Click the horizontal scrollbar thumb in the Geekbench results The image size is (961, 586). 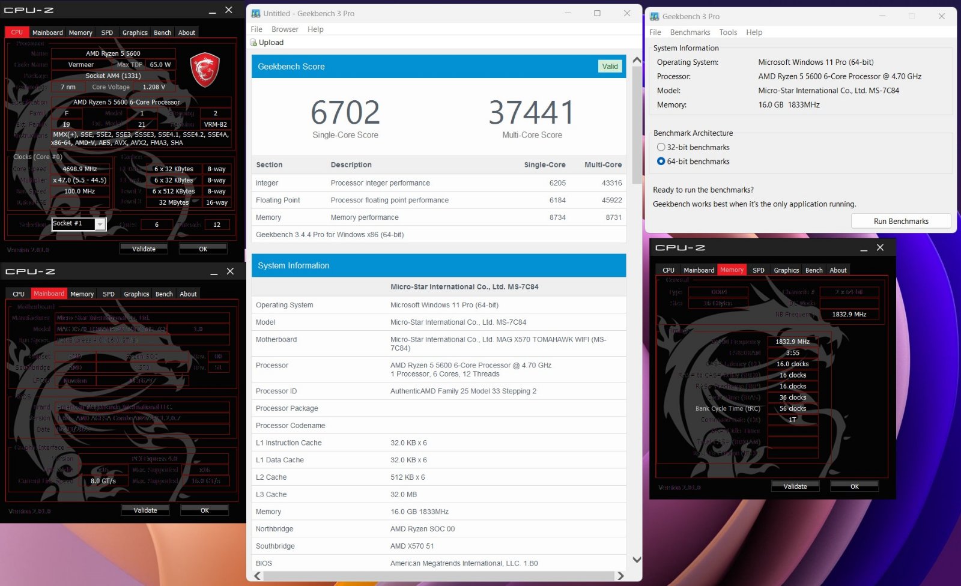[x=438, y=576]
